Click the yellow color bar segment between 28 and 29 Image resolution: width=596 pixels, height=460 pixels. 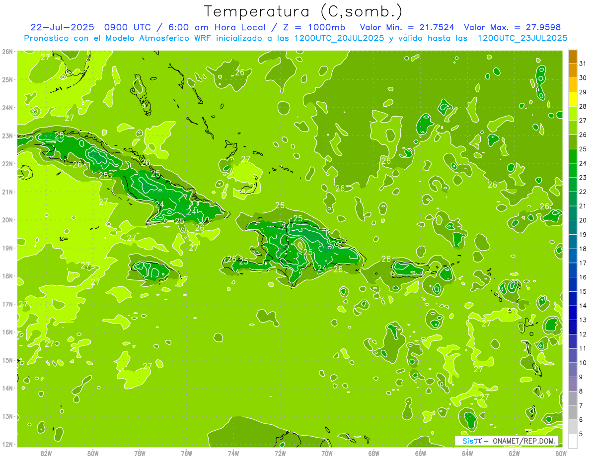click(x=573, y=99)
